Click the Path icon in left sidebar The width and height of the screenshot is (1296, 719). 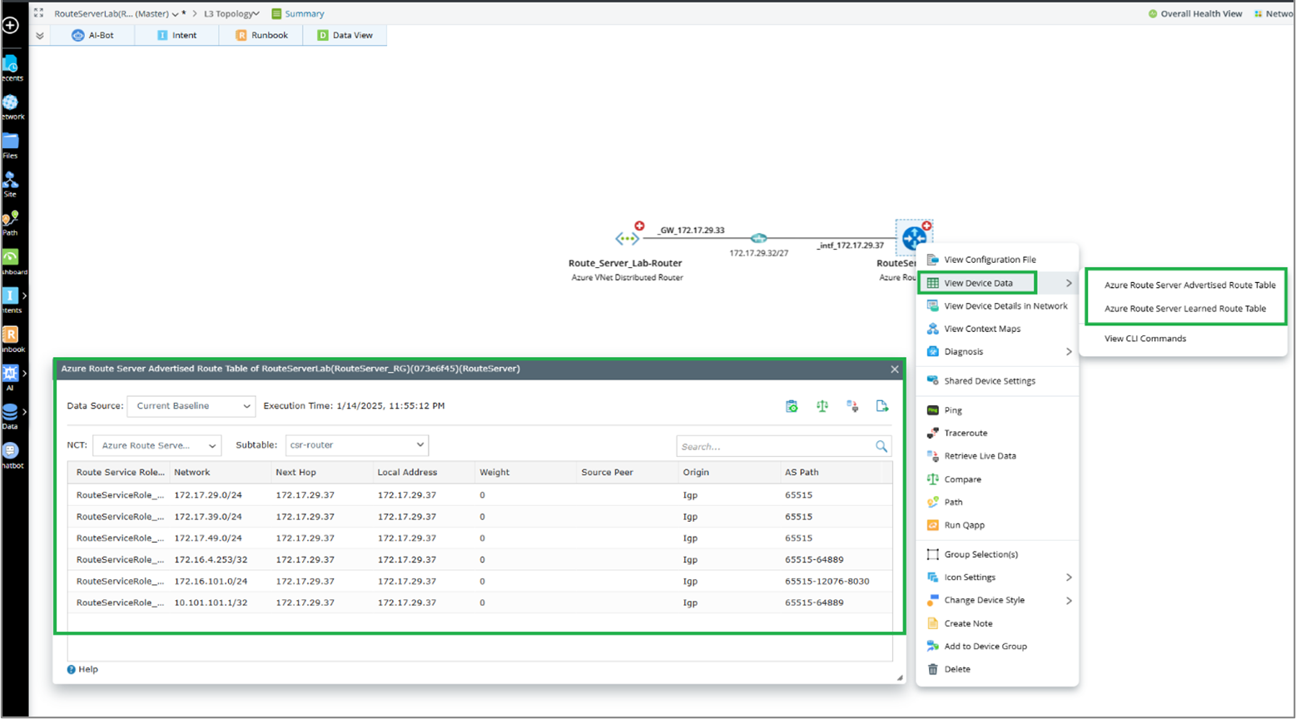coord(10,220)
